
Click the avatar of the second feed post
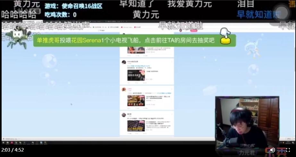pyautogui.click(x=124, y=62)
